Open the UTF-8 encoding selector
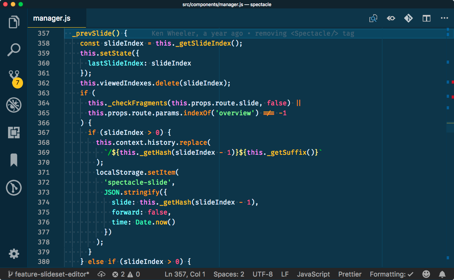Screen dimensions: 454x280 [x=263, y=274]
